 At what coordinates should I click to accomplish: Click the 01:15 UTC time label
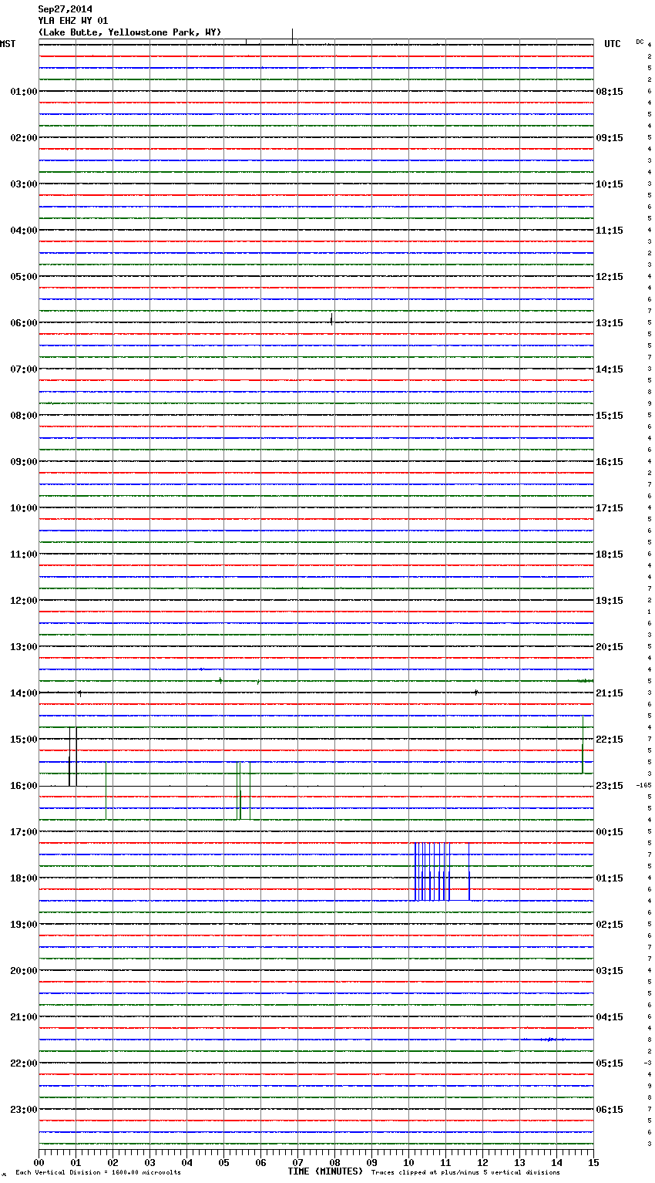[610, 878]
